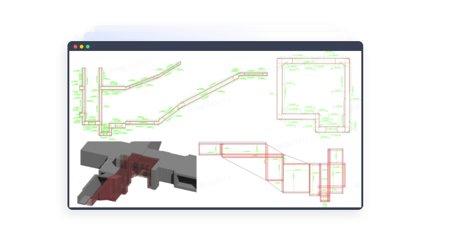
Task: Select the large square block in red plan
Action: [296, 178]
